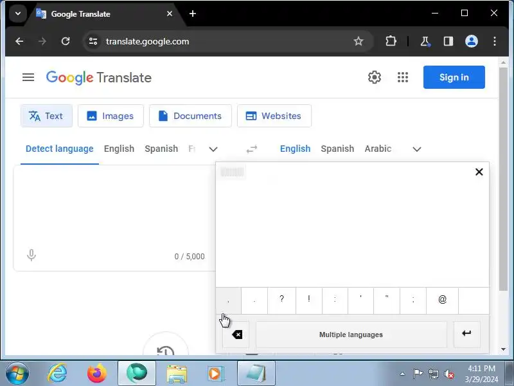This screenshot has width=514, height=386.
Task: Insert exclamation mark symbol key
Action: (309, 300)
